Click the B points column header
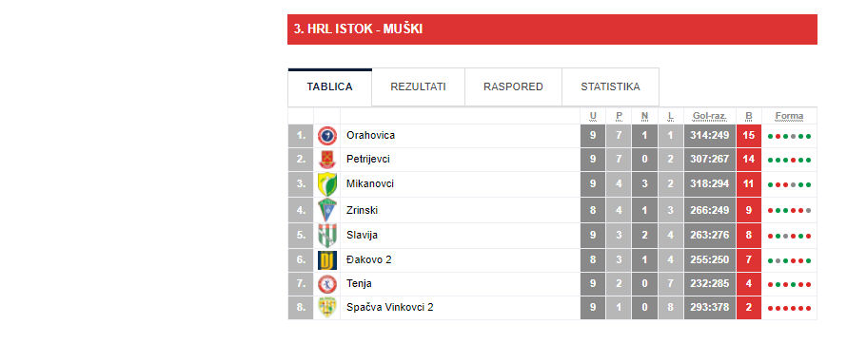847x363 pixels. [749, 116]
